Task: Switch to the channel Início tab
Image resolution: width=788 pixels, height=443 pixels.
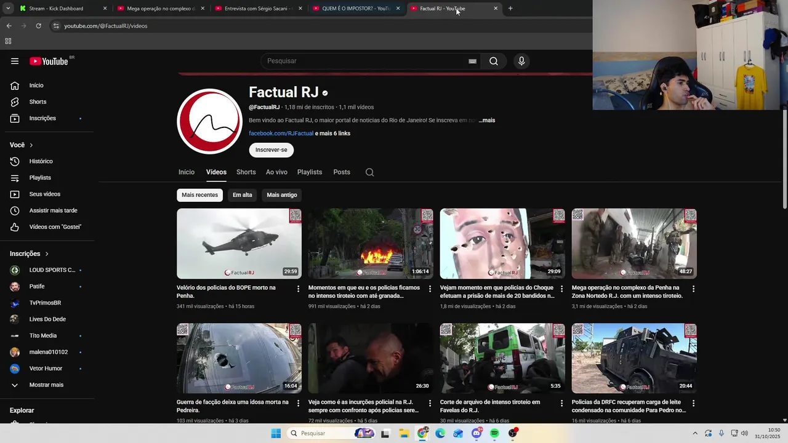Action: 187,172
